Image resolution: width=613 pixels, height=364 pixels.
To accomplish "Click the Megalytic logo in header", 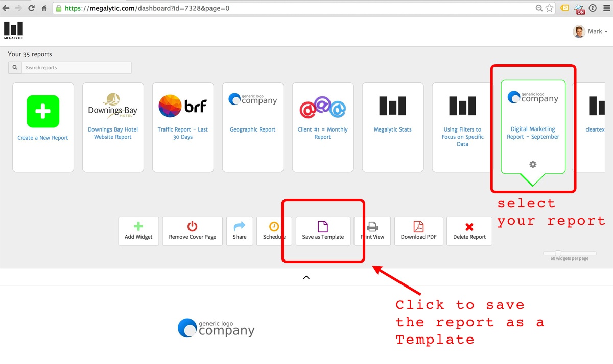I will [13, 31].
